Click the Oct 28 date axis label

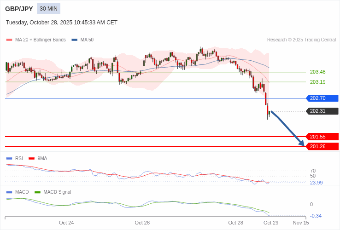[236, 223]
